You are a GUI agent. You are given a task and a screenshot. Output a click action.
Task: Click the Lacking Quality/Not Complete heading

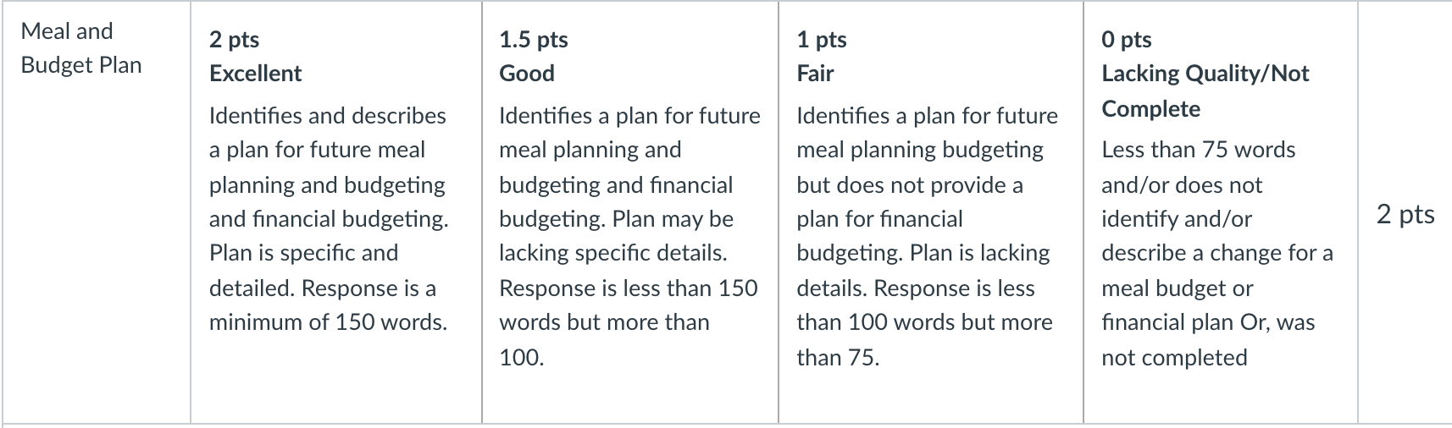[x=1205, y=91]
